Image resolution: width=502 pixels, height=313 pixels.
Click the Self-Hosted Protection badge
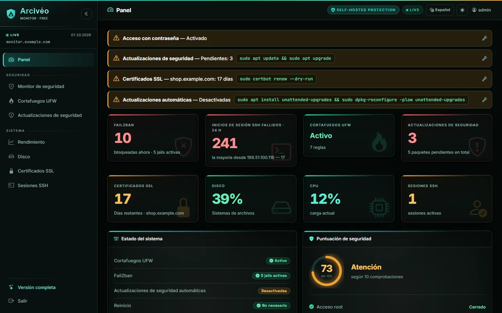click(x=363, y=10)
